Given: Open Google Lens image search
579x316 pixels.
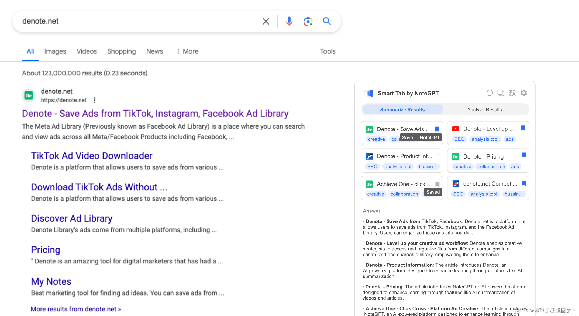Looking at the screenshot, I should [308, 21].
